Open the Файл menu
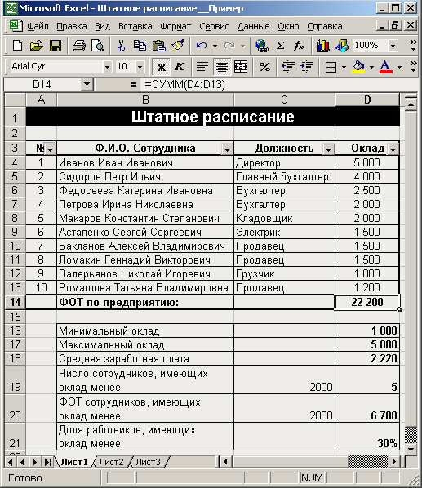422x488 pixels. [38, 26]
